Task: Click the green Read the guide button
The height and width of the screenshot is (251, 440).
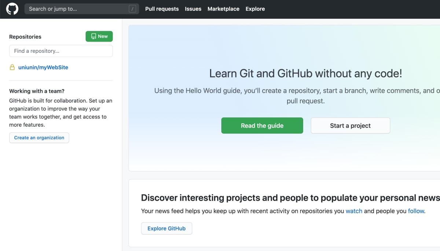Action: pos(262,125)
